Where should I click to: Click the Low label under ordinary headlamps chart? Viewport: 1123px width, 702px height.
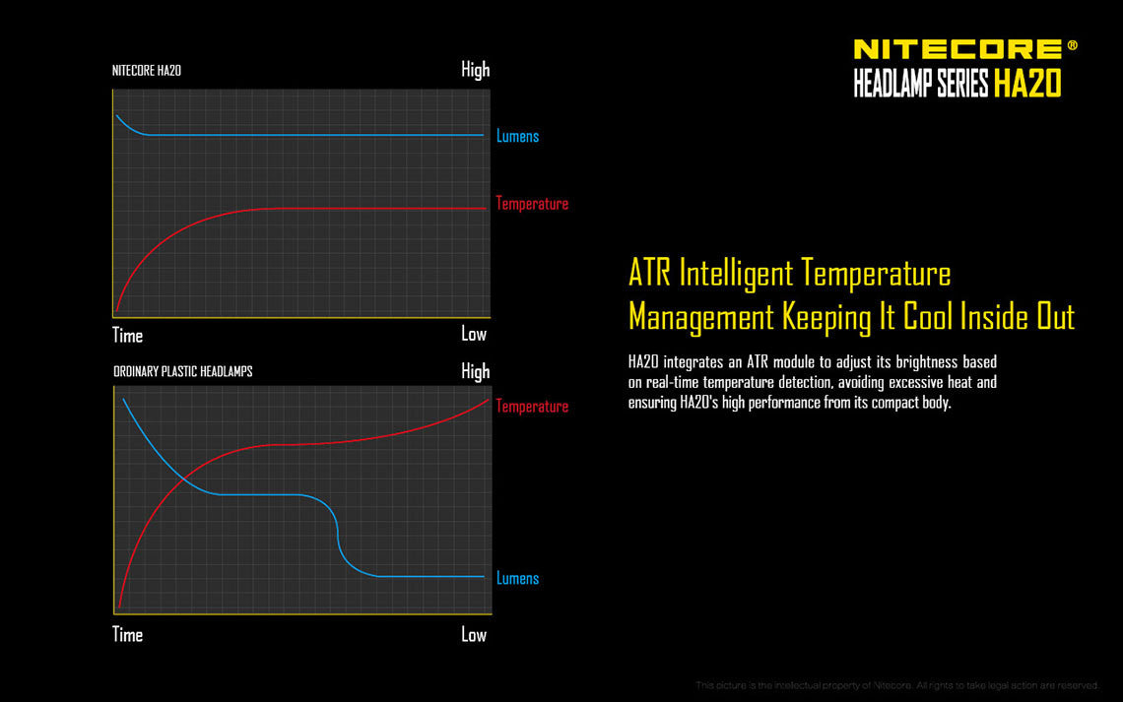point(474,634)
